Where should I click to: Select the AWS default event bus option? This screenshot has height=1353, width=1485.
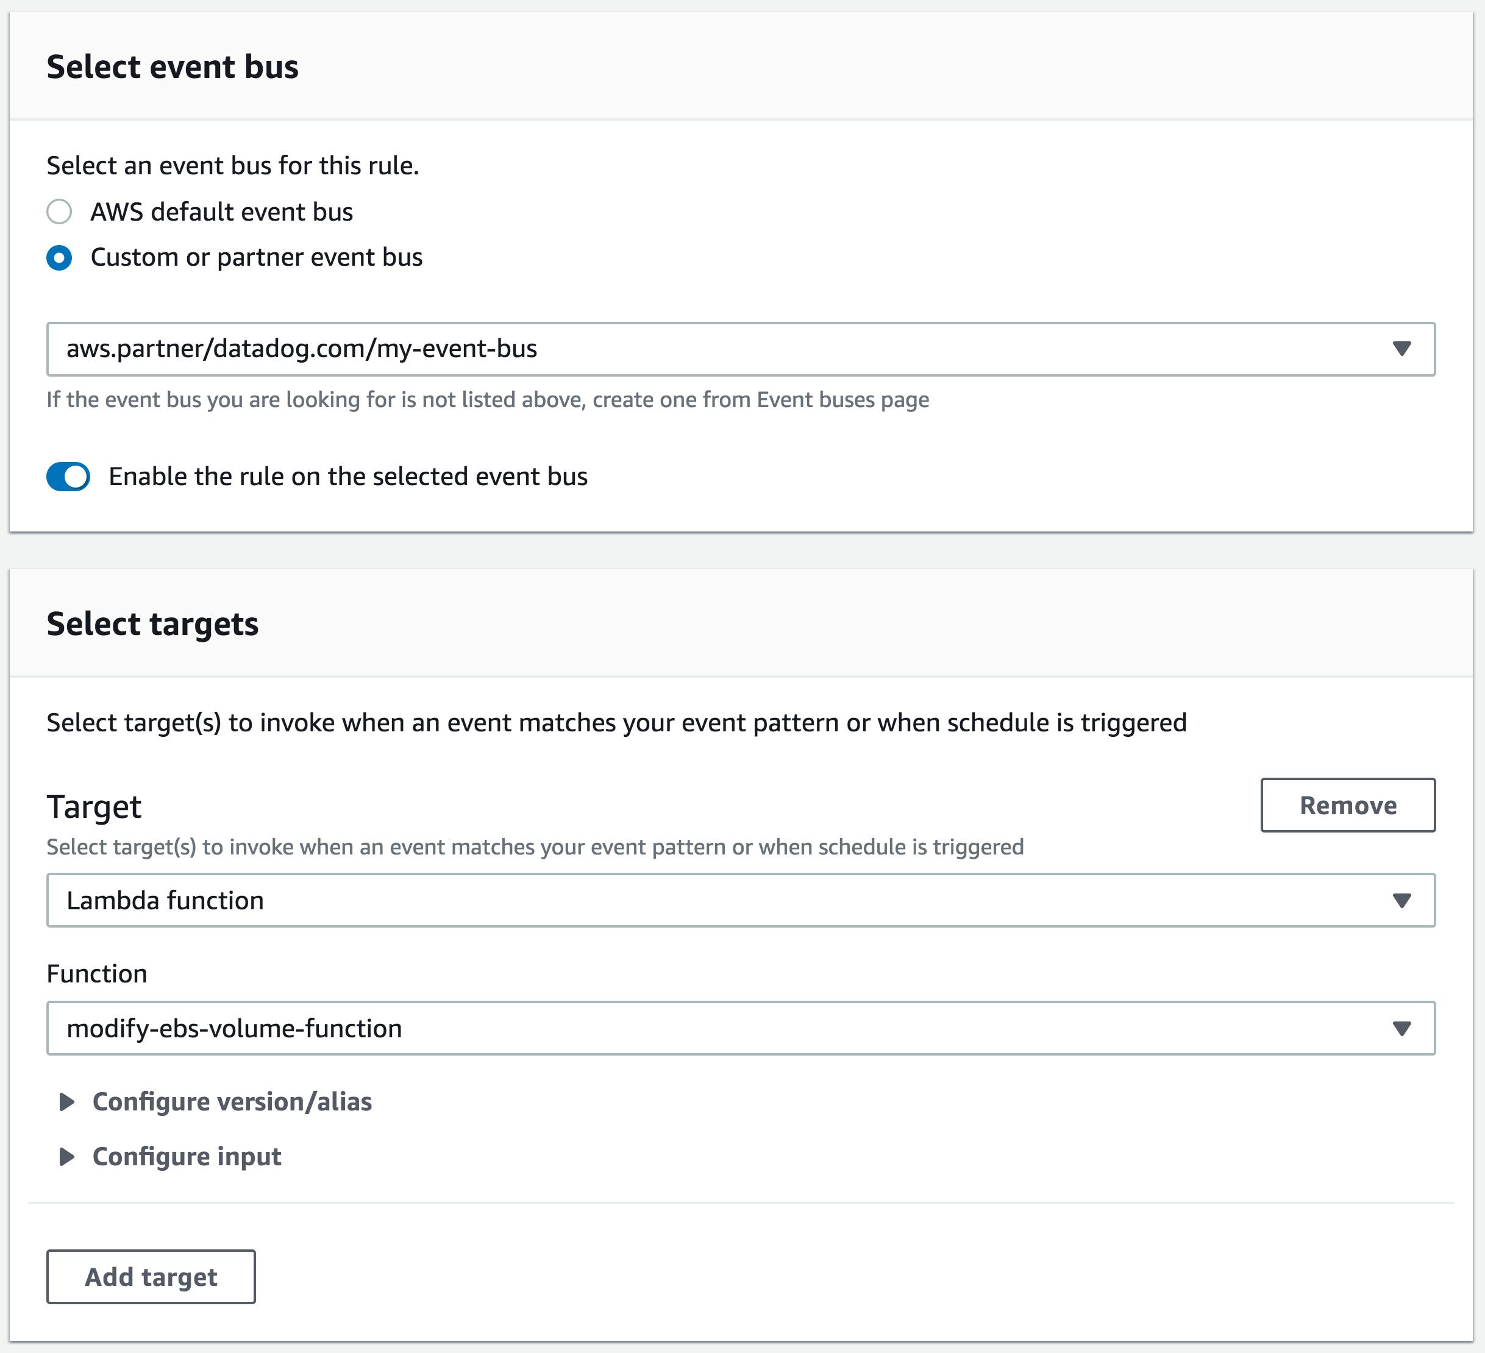click(x=60, y=211)
